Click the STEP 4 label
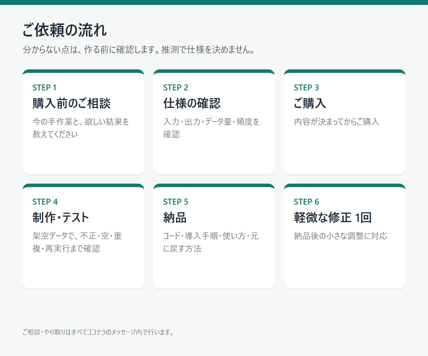The width and height of the screenshot is (428, 356). [45, 202]
